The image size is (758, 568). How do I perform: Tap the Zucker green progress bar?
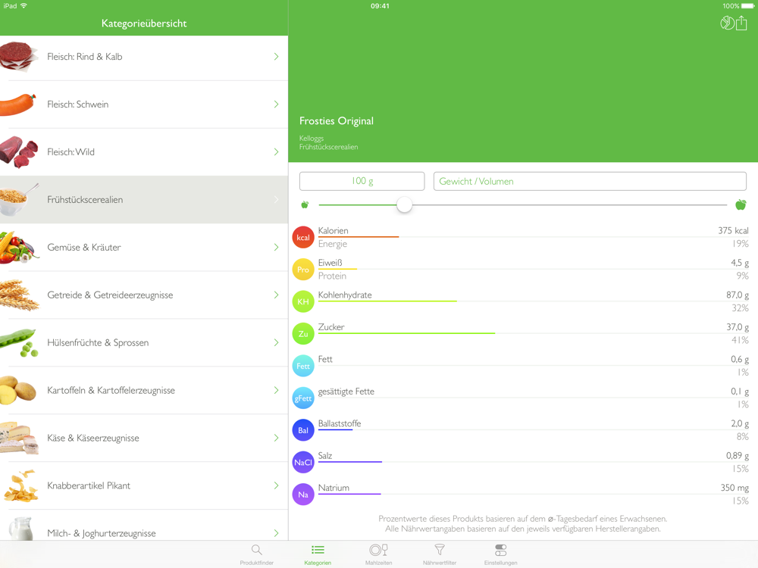click(x=406, y=333)
